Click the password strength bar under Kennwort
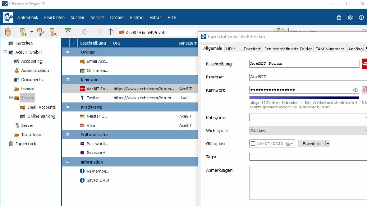The image size is (367, 206). pos(303,96)
